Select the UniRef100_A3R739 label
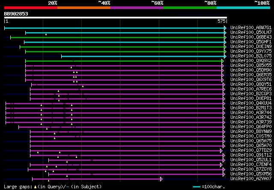This screenshot has width=274, height=190. click(251, 122)
